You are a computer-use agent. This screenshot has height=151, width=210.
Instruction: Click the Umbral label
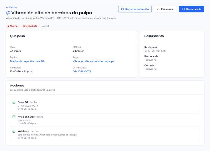[x=45, y=26]
